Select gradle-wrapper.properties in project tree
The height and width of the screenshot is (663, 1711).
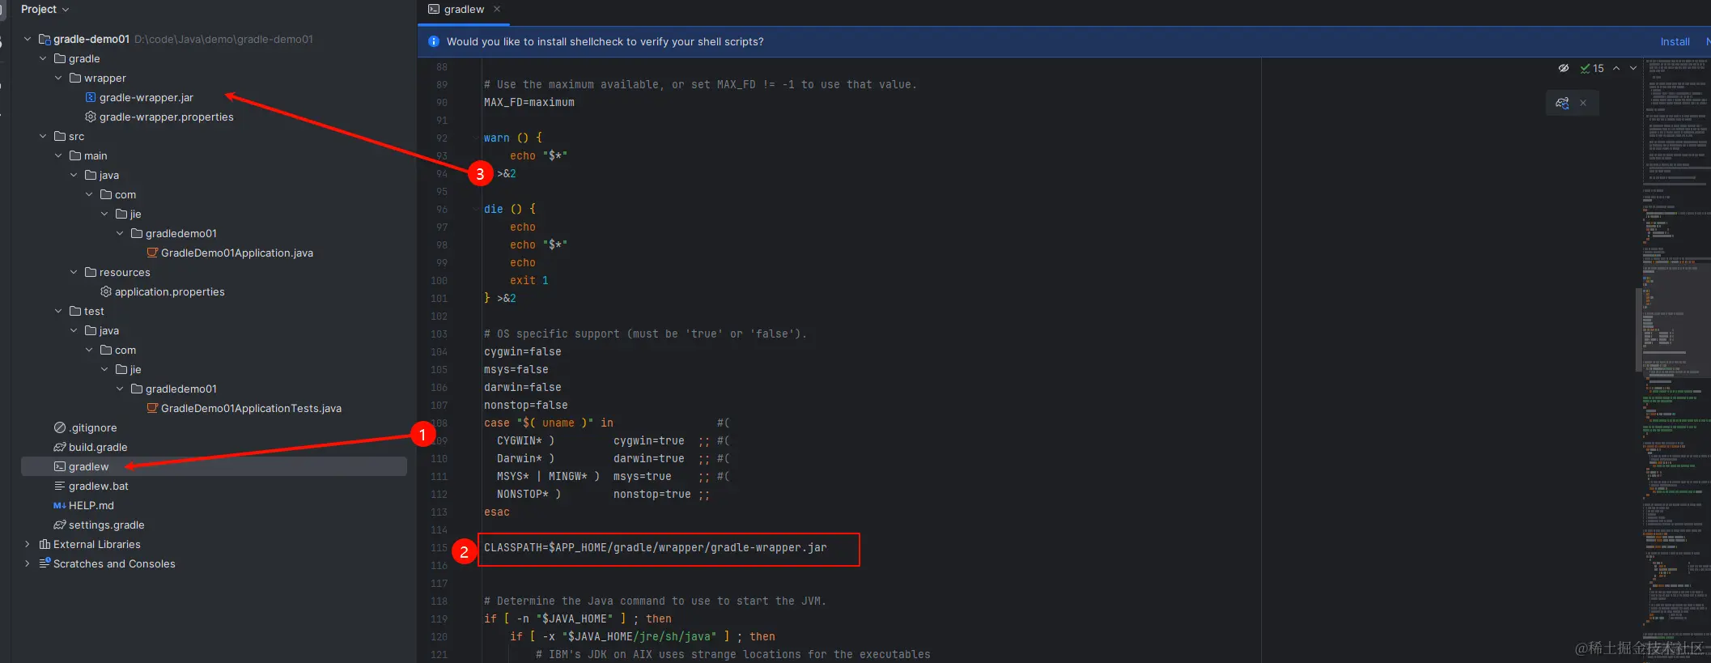[x=166, y=117]
